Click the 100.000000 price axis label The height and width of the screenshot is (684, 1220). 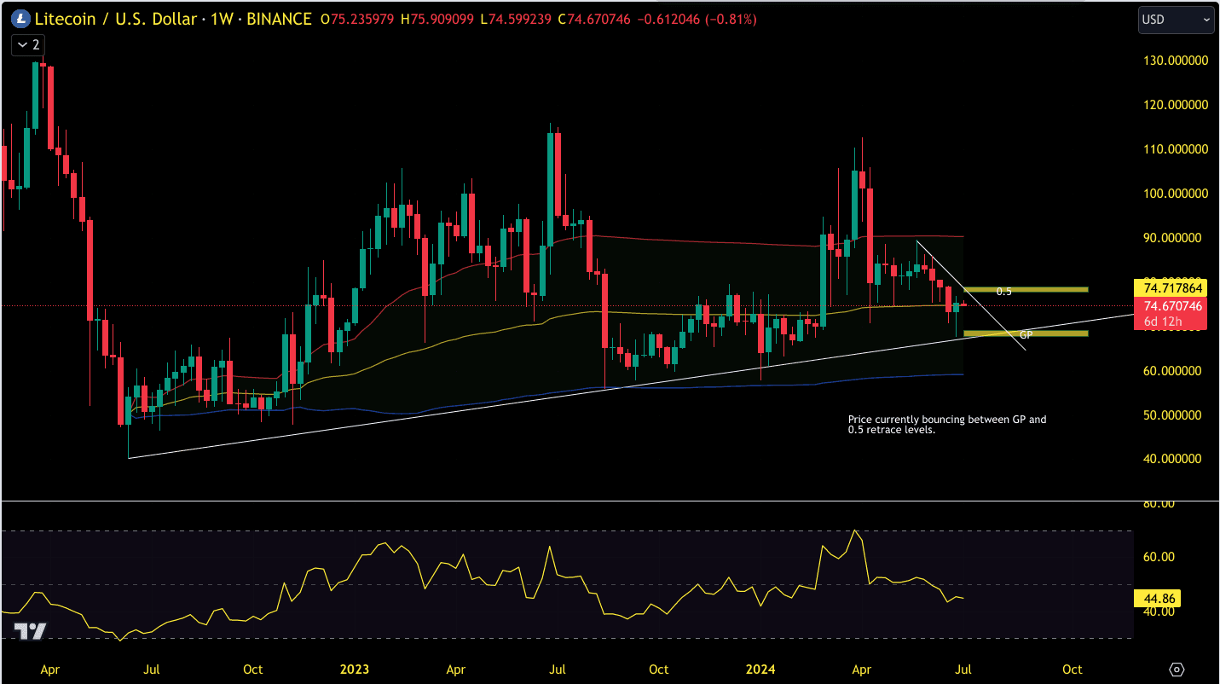point(1176,194)
